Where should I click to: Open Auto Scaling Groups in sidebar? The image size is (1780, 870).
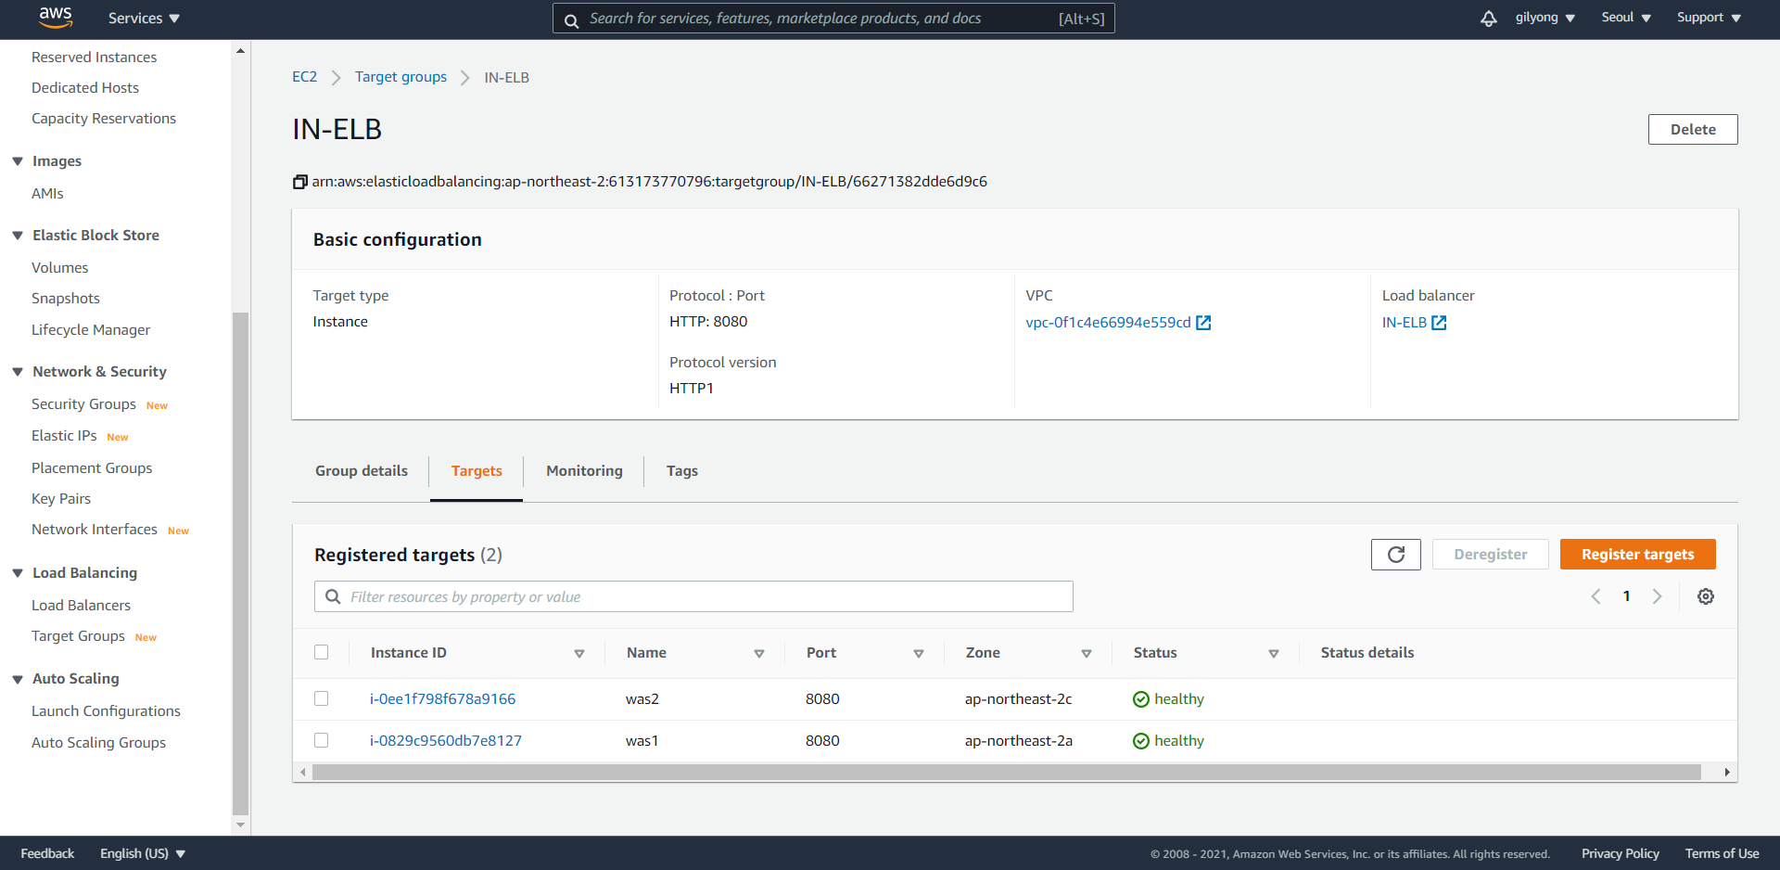click(98, 743)
